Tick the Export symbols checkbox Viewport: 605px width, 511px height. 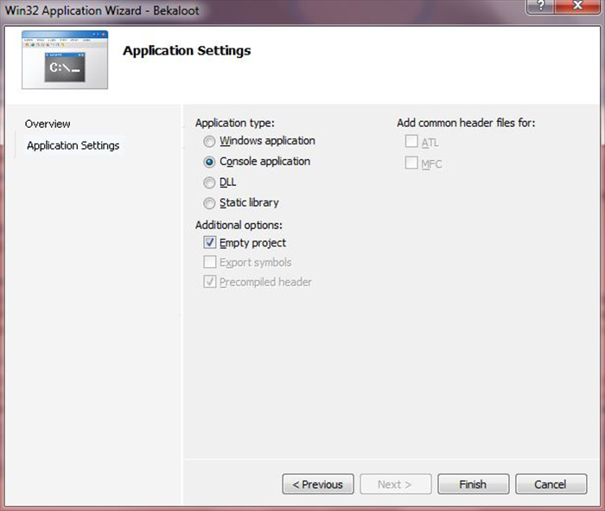click(209, 262)
